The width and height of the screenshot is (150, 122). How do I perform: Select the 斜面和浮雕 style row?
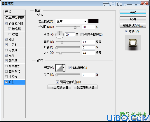coord(15,23)
